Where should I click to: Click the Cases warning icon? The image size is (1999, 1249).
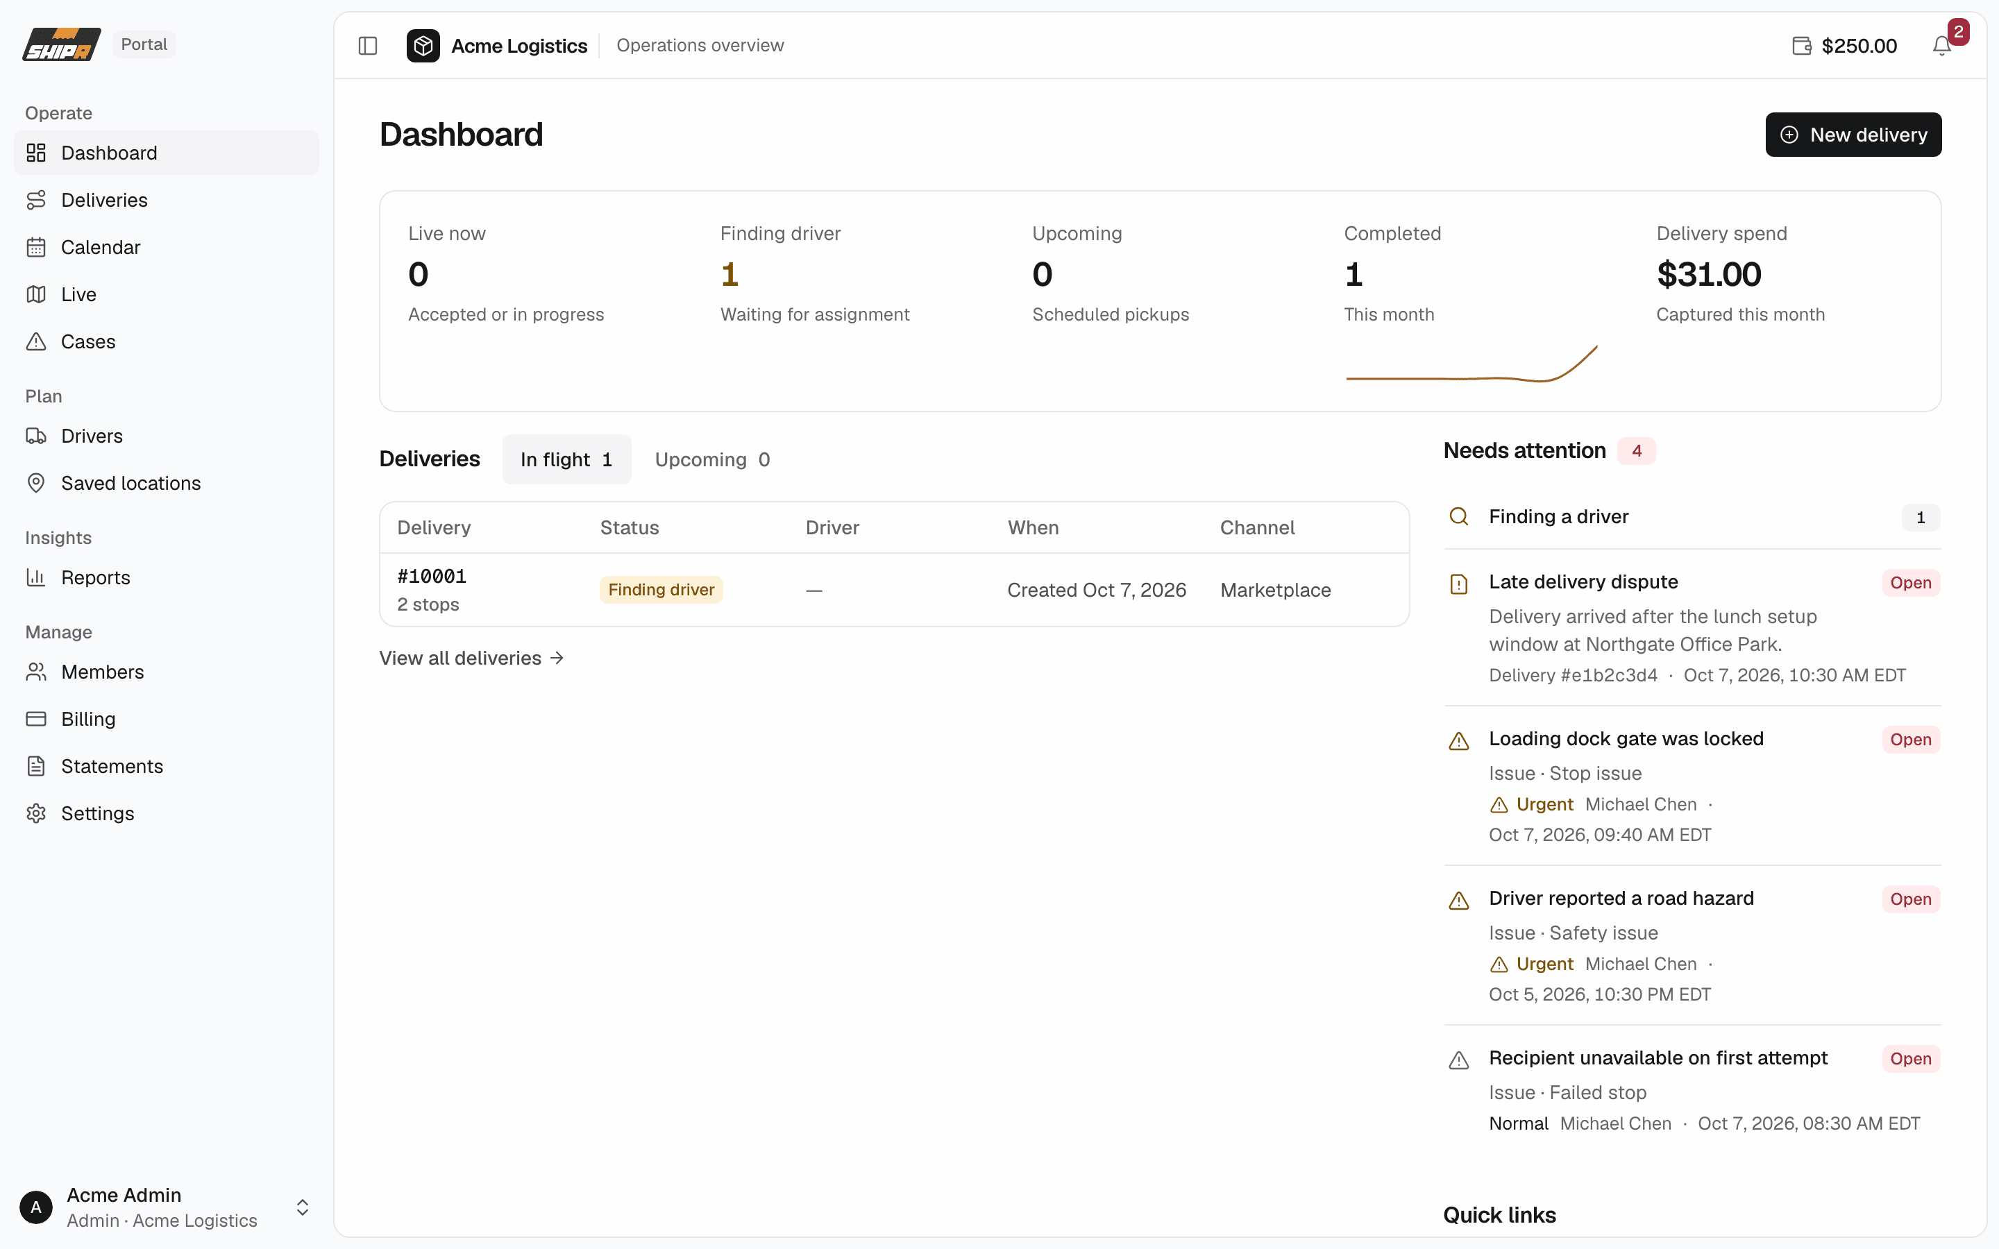pos(35,341)
